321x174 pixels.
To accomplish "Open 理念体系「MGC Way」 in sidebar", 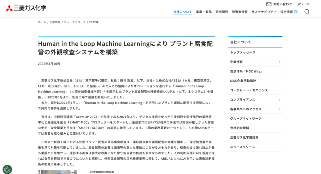I will (255, 72).
